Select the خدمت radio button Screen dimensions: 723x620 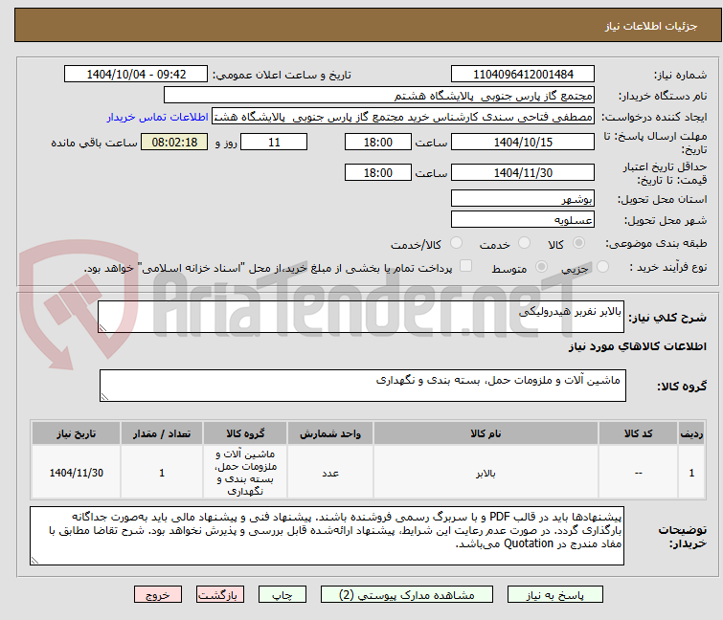[524, 243]
